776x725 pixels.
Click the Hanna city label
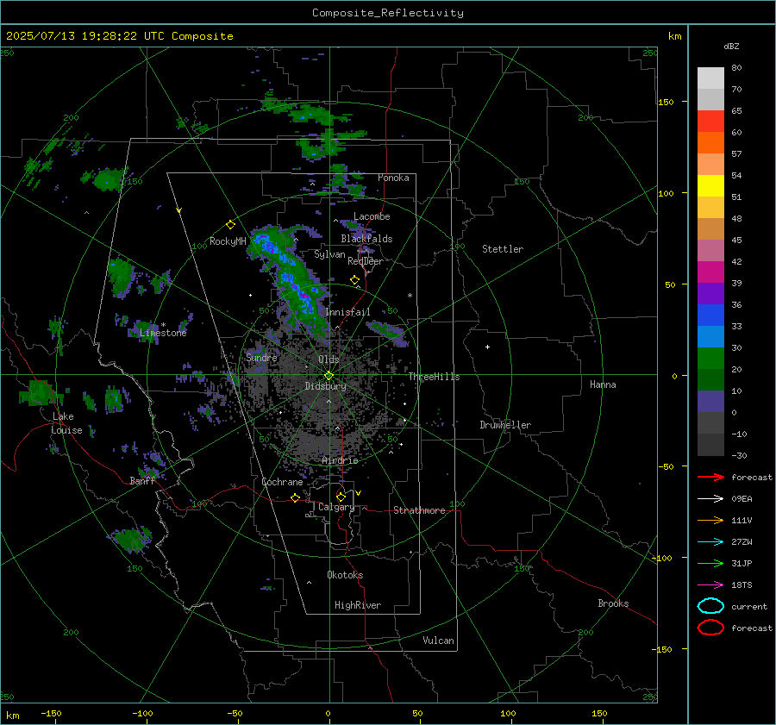pyautogui.click(x=603, y=384)
